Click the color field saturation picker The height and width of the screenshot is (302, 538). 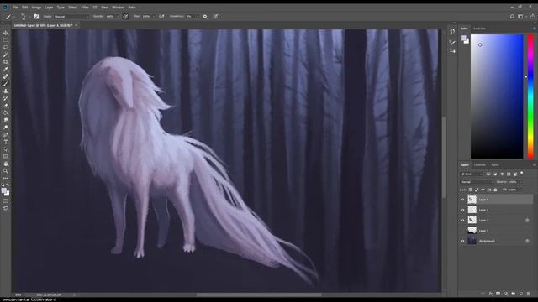click(x=497, y=96)
